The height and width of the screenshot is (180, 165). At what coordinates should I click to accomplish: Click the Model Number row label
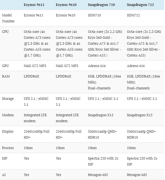[8, 18]
